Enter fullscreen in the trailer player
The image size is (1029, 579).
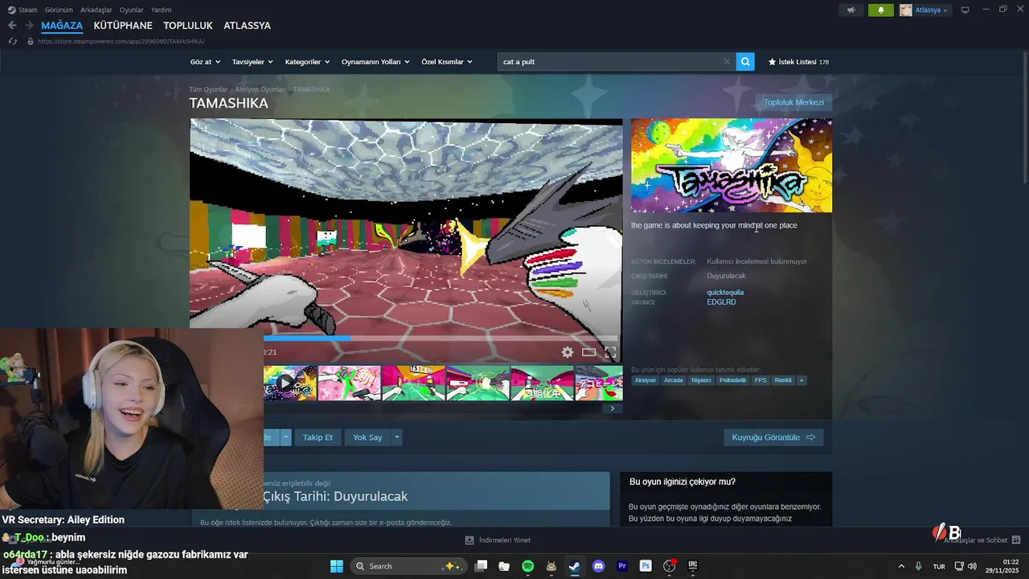click(610, 352)
